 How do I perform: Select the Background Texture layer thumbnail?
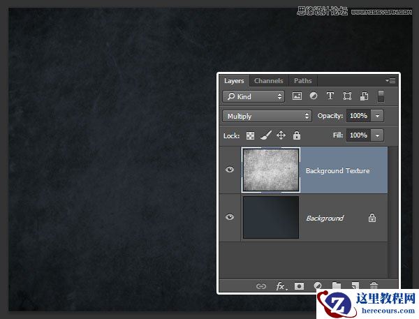point(271,170)
